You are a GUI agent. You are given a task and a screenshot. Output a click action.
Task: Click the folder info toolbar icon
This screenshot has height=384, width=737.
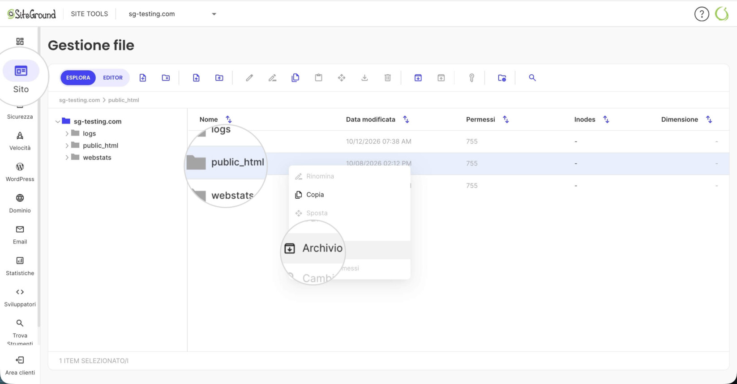tap(502, 78)
